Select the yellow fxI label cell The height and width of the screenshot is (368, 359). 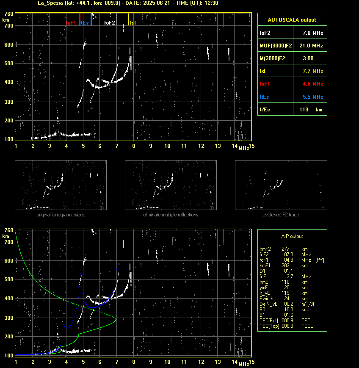tap(275, 71)
